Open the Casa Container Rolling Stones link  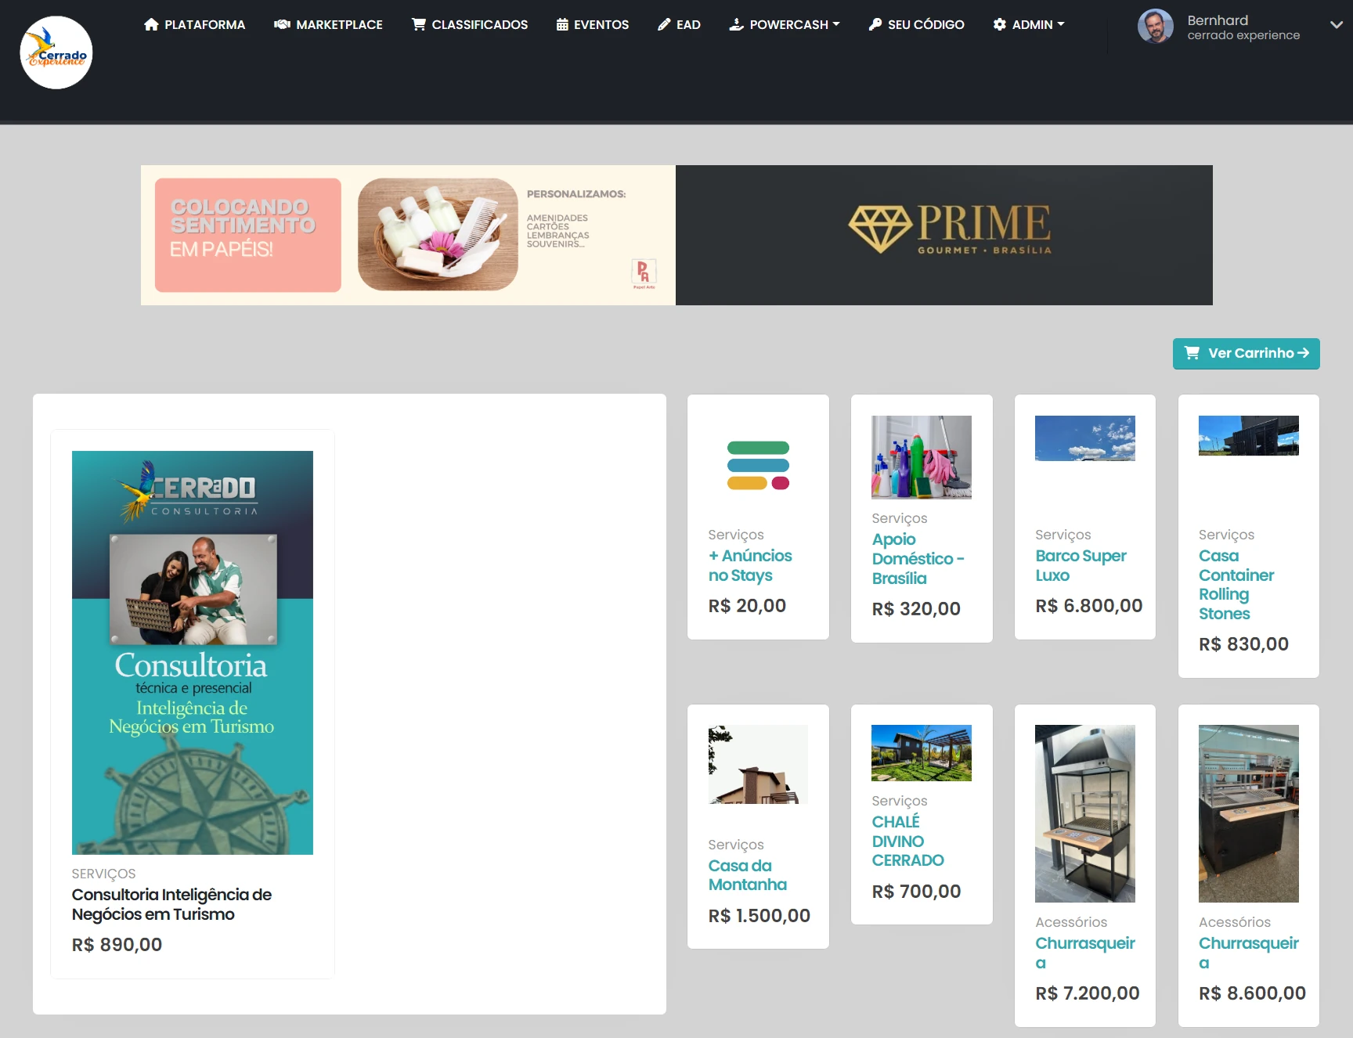pos(1236,584)
